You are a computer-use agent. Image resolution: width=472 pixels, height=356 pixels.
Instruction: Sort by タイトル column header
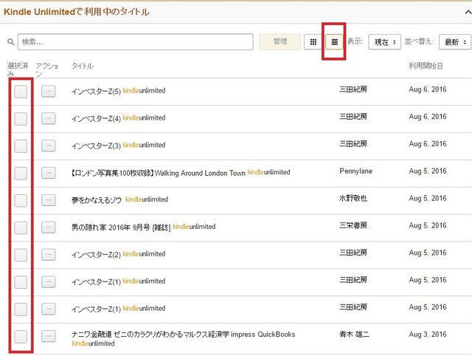click(x=83, y=66)
